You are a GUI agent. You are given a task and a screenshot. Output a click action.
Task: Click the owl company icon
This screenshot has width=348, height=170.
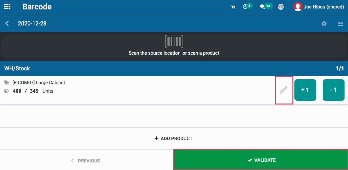[x=281, y=7]
